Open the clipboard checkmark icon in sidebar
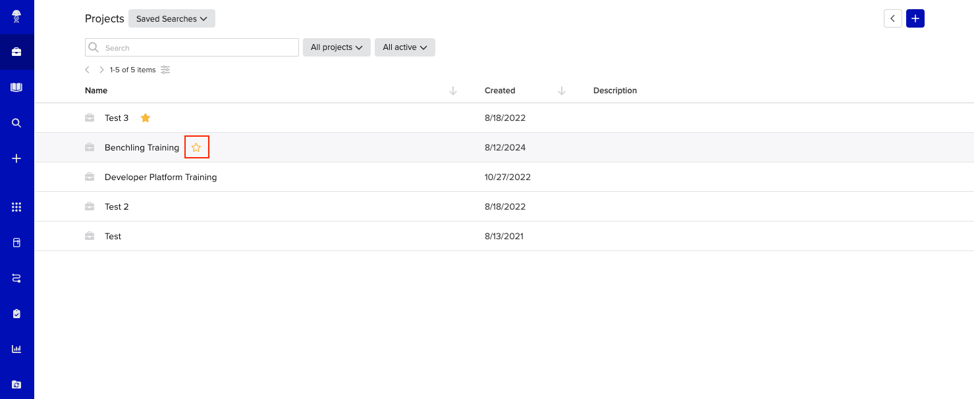 pos(16,314)
